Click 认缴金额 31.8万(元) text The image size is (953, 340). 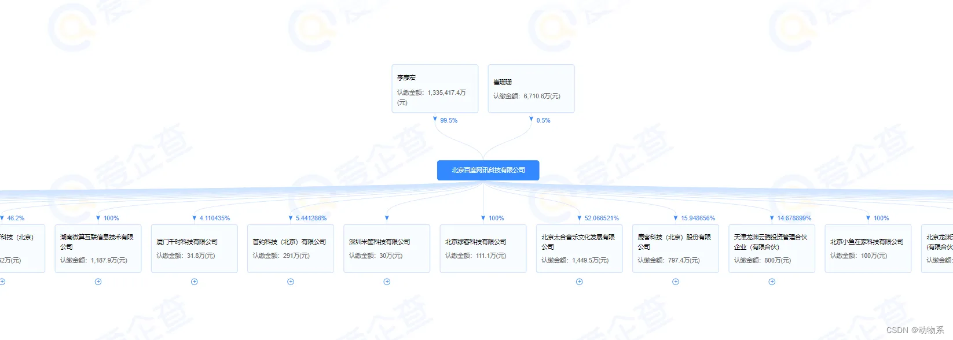tap(186, 256)
